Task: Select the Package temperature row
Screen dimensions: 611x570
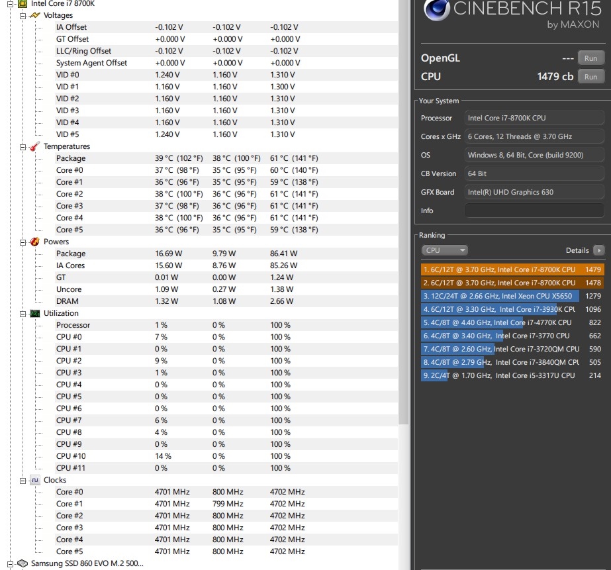Action: [x=226, y=158]
